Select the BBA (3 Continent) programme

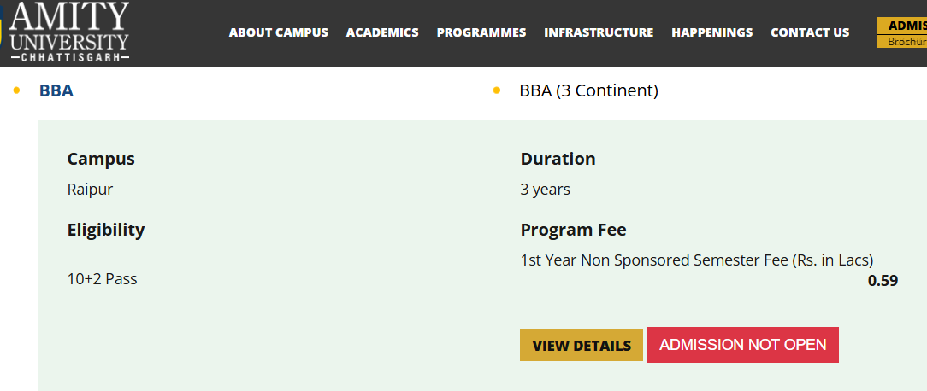589,91
